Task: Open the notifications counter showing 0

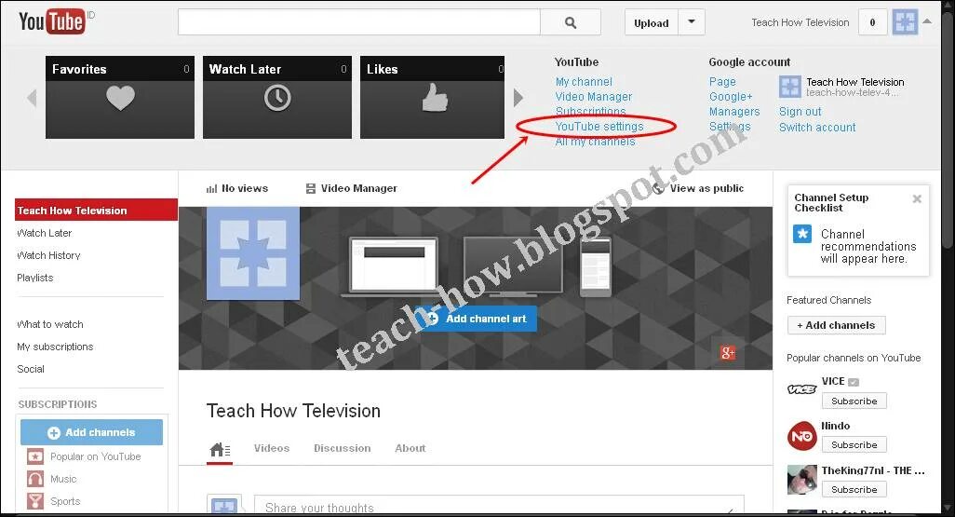Action: pos(872,22)
